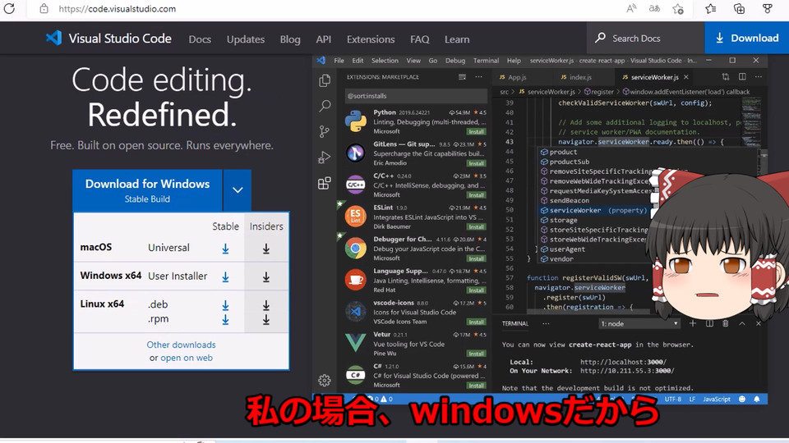Select the Debugger for Chrome extension row
The image size is (789, 443).
(x=416, y=248)
